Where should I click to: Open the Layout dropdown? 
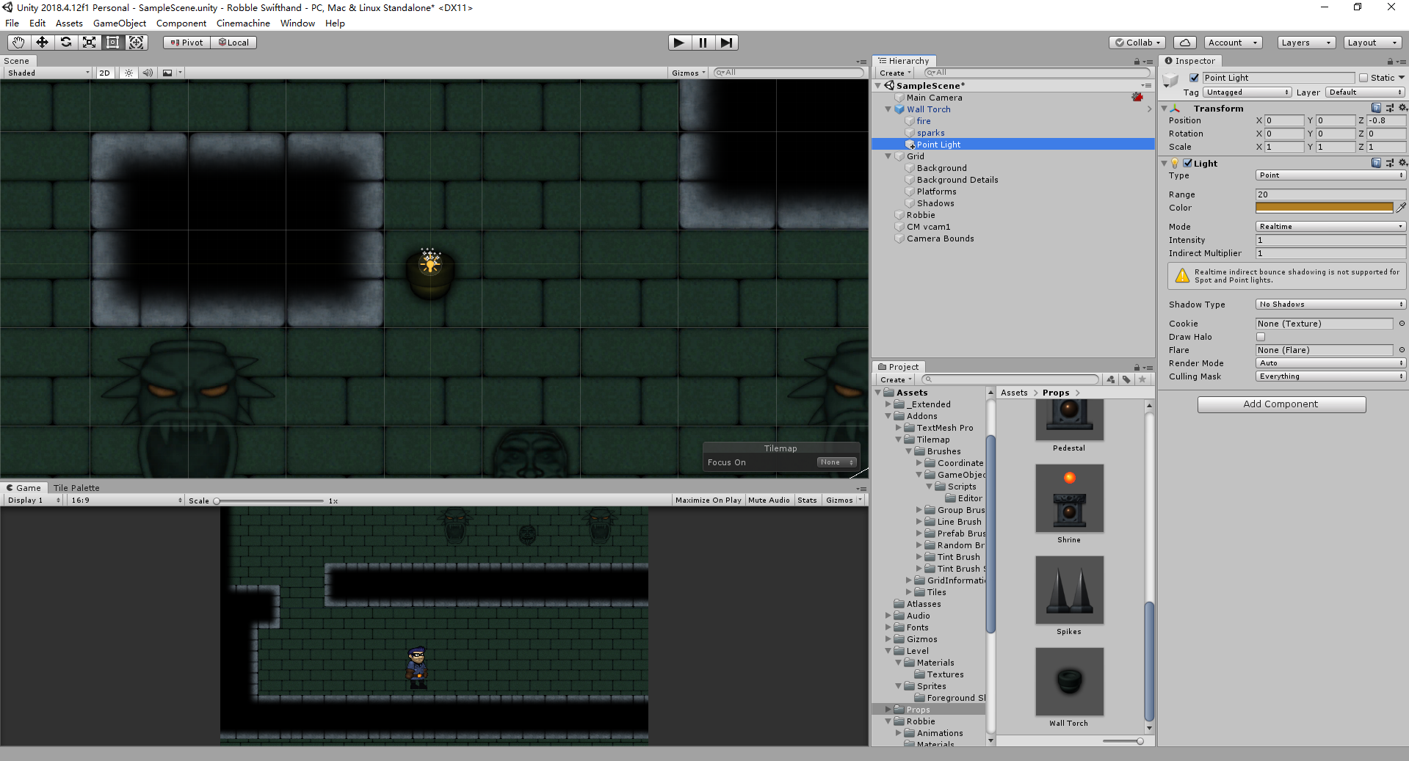(1372, 43)
